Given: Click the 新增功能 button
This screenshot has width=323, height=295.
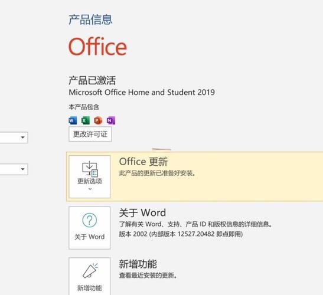Looking at the screenshot, I should [90, 276].
